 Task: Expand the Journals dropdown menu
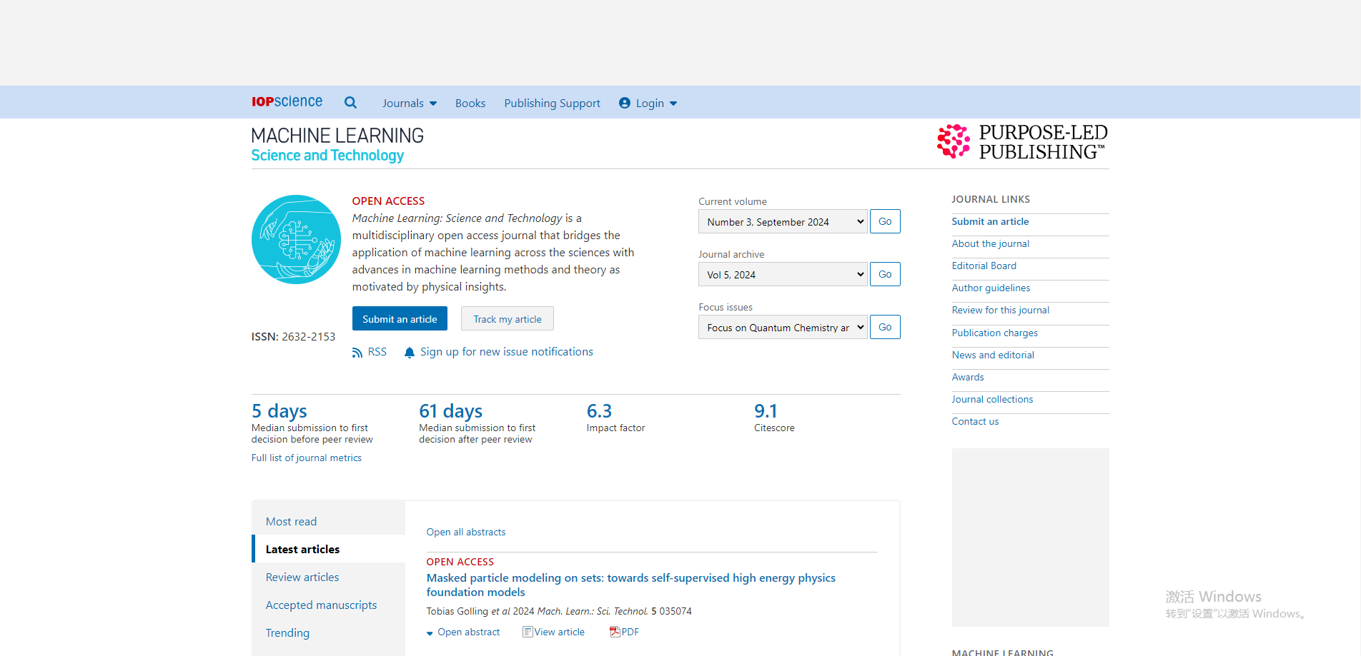click(x=410, y=104)
